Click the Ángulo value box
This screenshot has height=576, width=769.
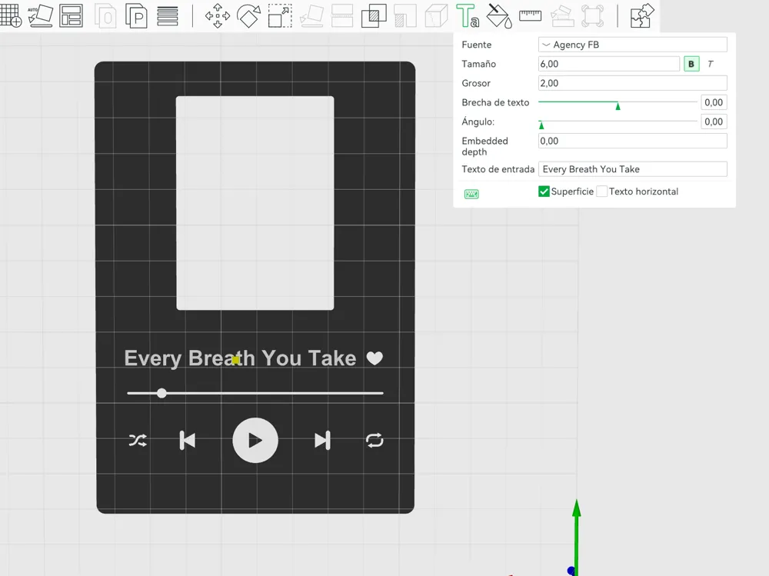[714, 122]
